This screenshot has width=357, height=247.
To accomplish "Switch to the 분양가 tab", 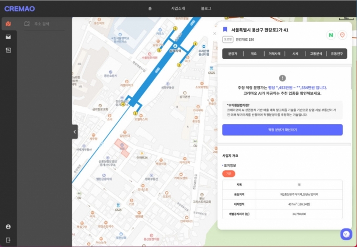I will coord(233,54).
